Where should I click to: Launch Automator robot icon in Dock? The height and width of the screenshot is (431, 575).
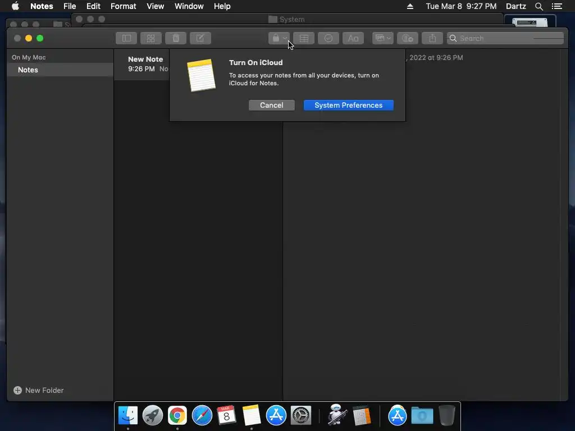(337, 415)
